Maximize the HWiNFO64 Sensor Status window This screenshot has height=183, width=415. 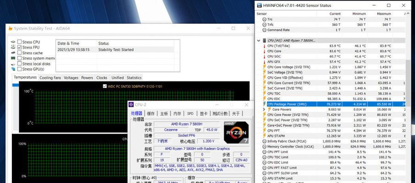[389, 5]
